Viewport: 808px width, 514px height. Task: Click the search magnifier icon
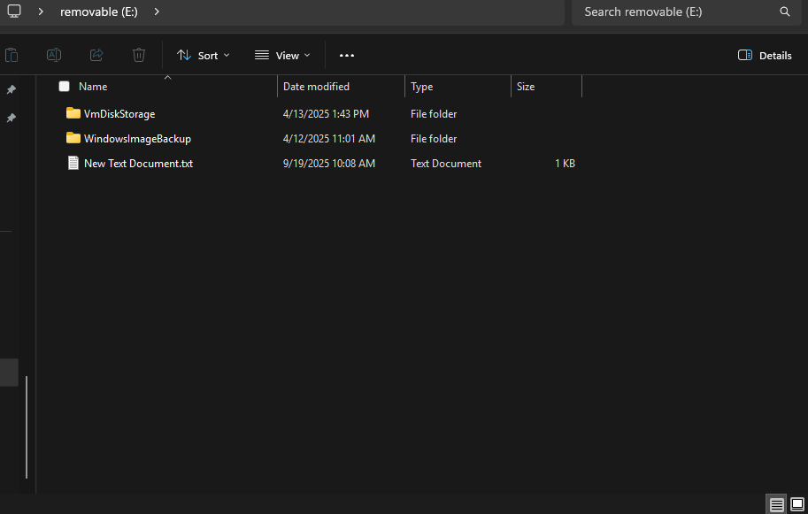point(784,12)
